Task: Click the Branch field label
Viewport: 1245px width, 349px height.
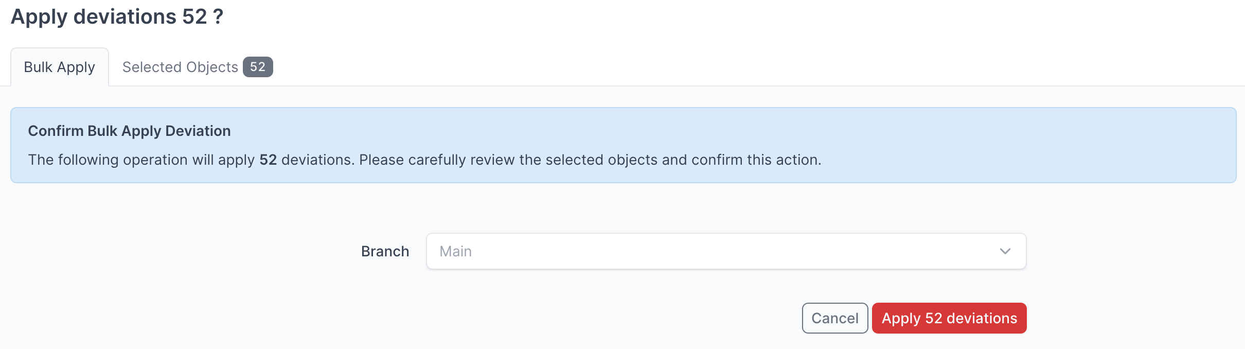Action: (x=385, y=251)
